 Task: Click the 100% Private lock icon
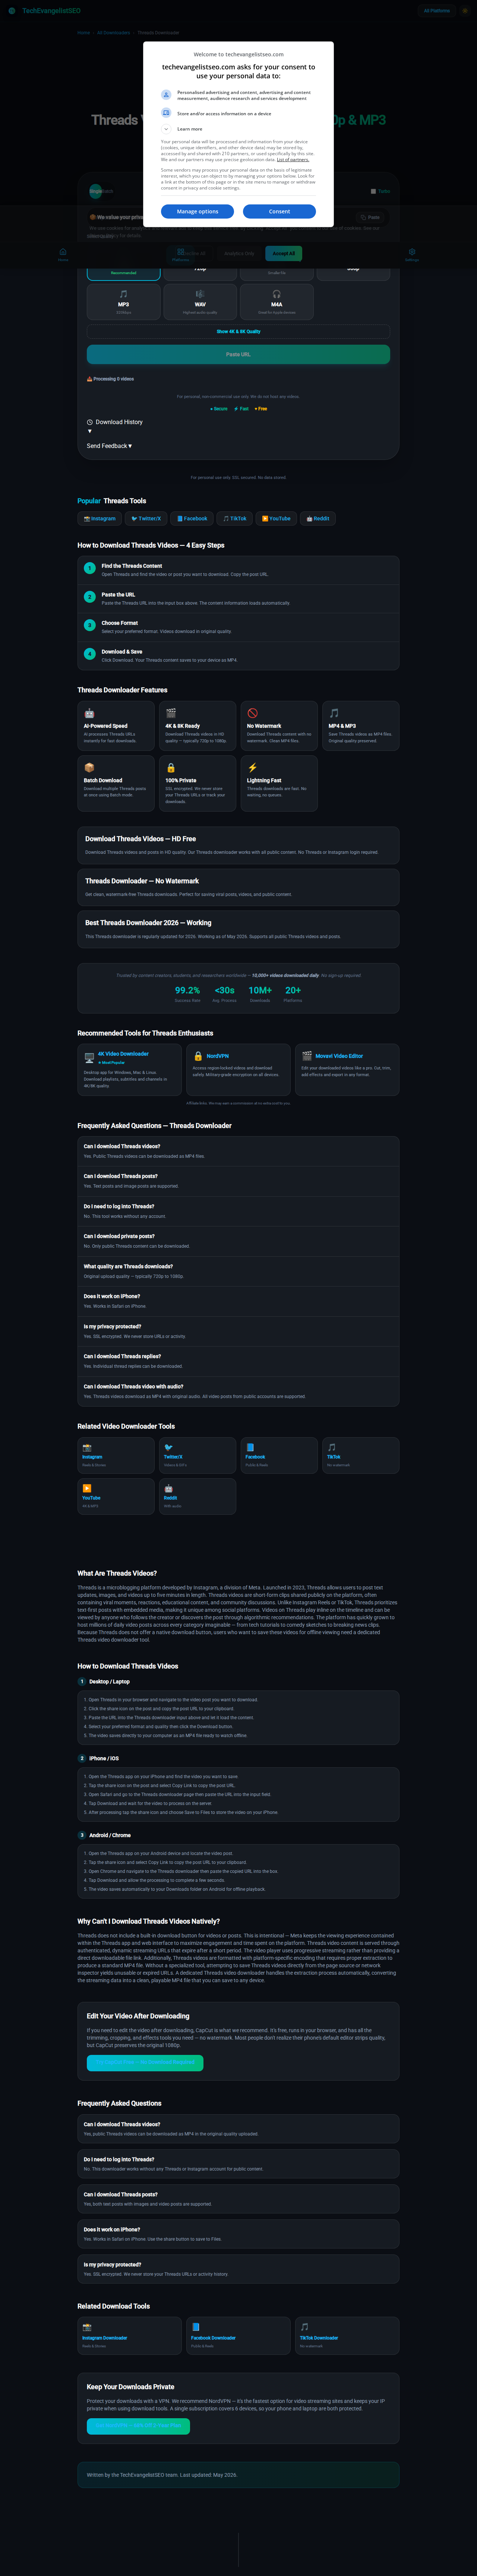point(171,768)
